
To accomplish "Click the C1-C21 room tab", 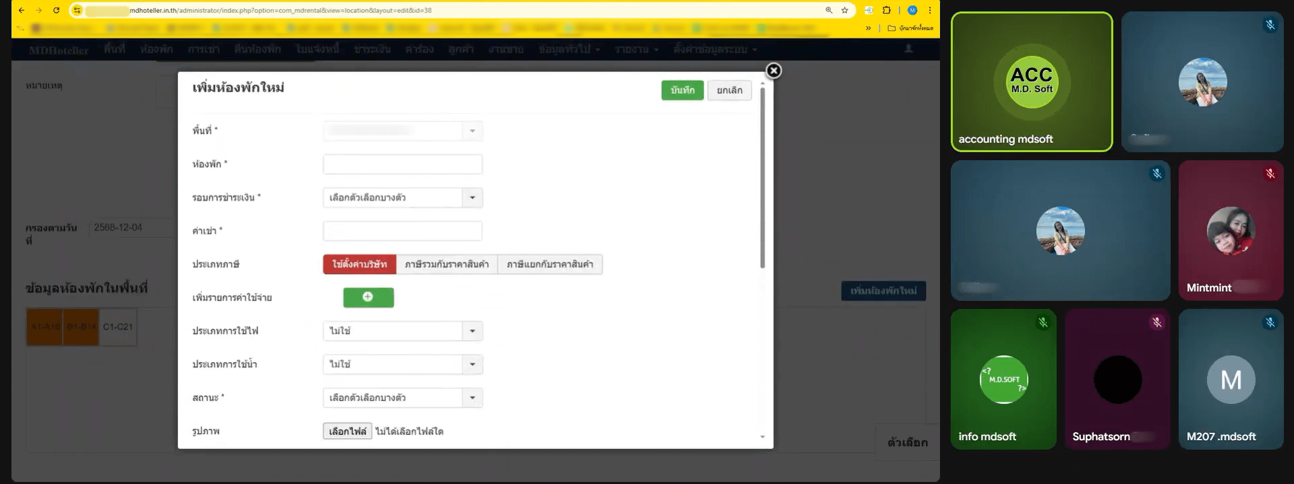I will pyautogui.click(x=118, y=327).
